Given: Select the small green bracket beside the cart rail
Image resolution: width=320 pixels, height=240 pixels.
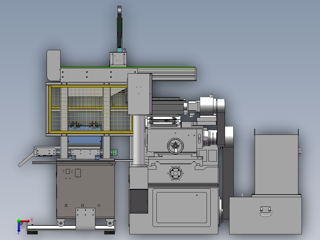Looking at the screenshot, I should [x=115, y=152].
